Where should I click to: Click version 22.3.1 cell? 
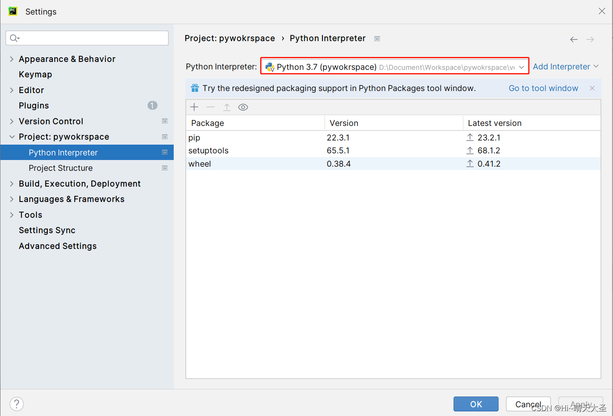pyautogui.click(x=338, y=138)
